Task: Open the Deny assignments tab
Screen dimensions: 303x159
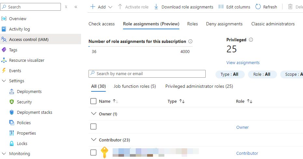Action: [x=224, y=24]
